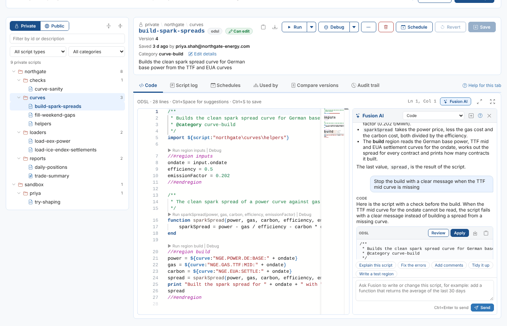507x326 pixels.
Task: Click the clipboard icon beside the script title
Action: pos(263,27)
